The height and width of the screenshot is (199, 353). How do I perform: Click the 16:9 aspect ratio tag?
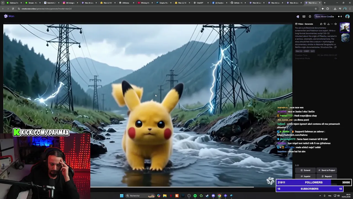point(312,51)
